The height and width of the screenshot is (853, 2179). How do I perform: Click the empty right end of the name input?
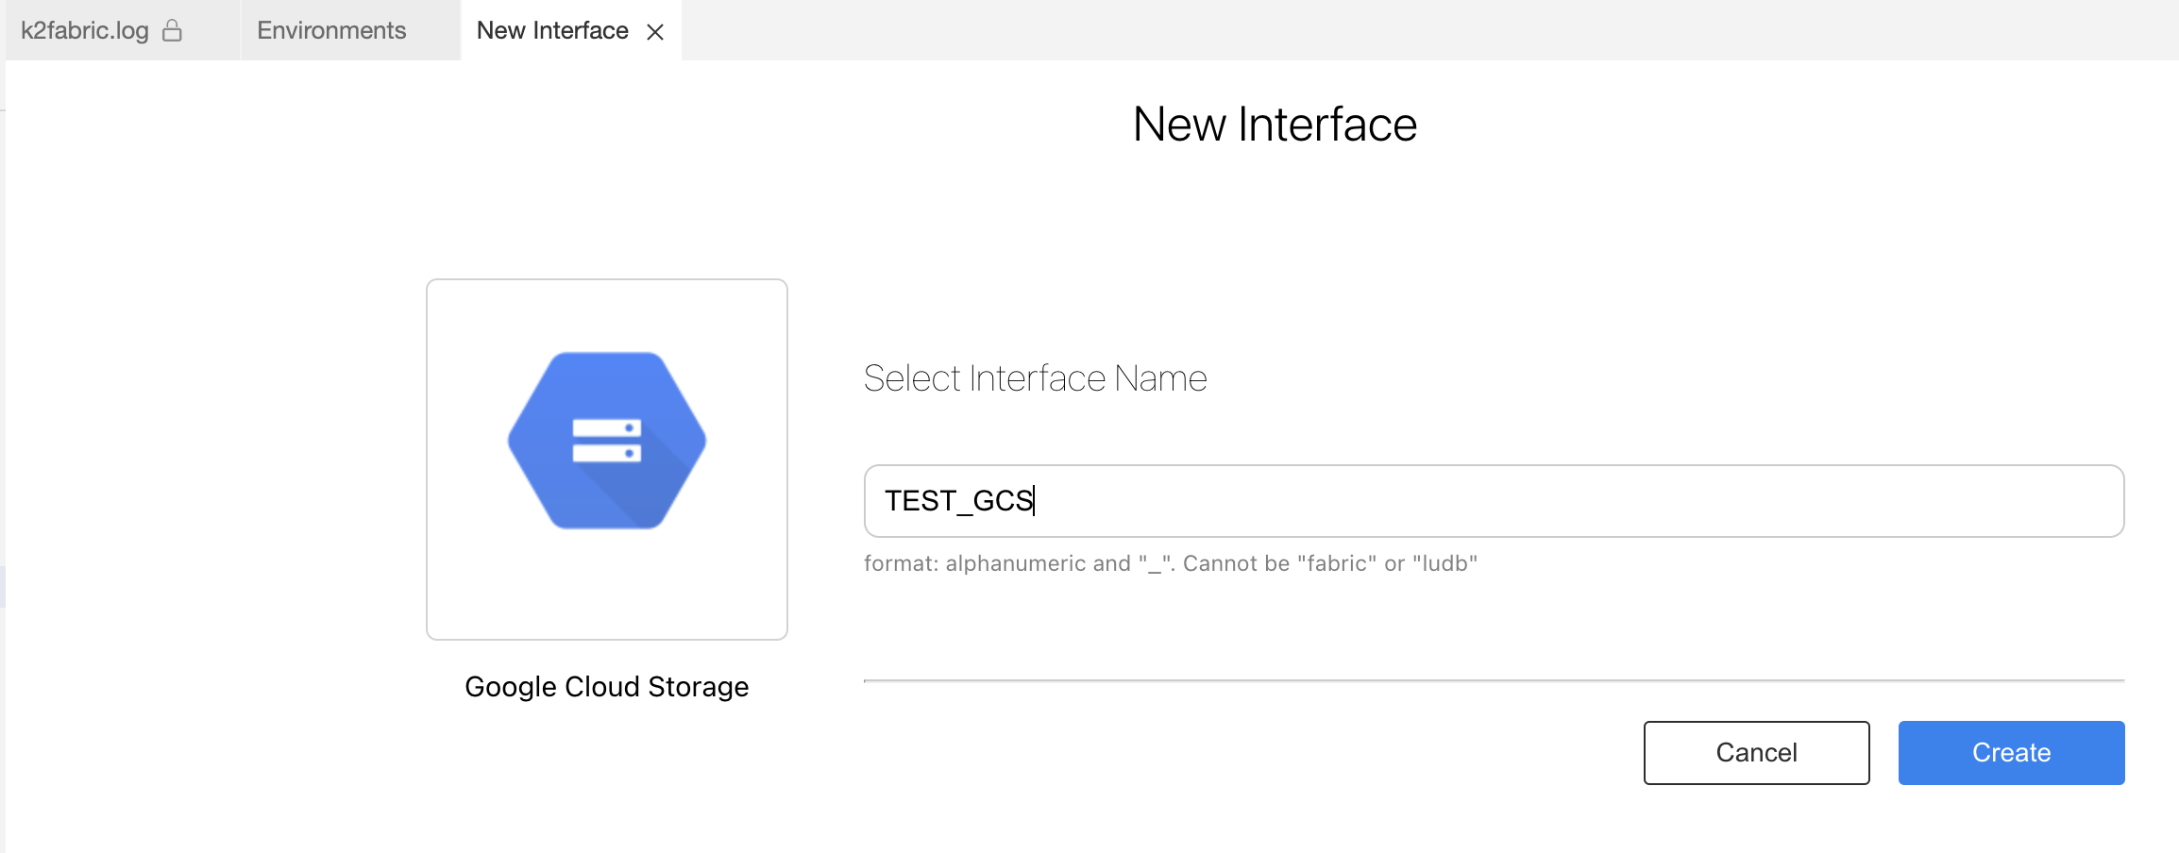tap(1888, 501)
